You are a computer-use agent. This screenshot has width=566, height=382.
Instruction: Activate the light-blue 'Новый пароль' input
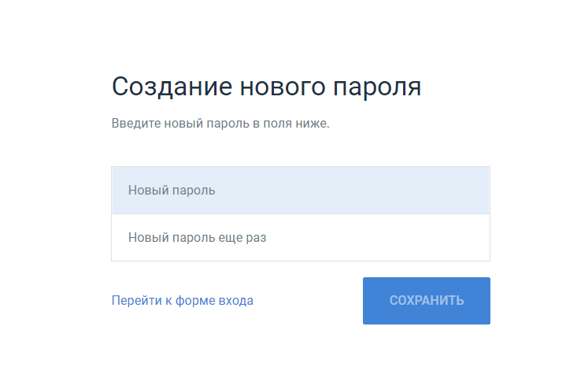301,191
